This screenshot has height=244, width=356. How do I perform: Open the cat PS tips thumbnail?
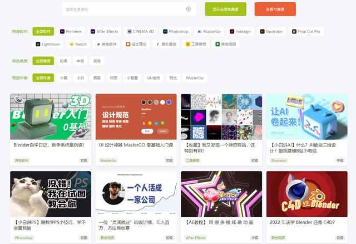pos(51,194)
